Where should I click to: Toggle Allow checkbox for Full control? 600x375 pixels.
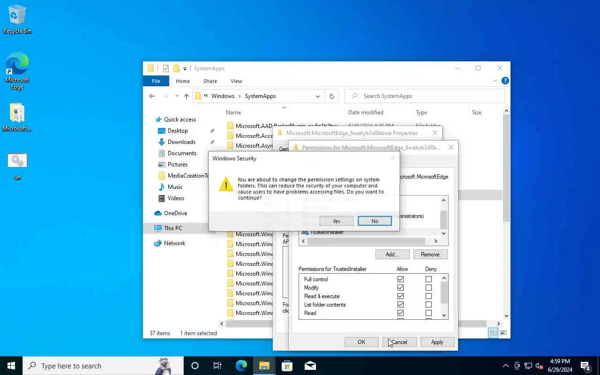(400, 279)
